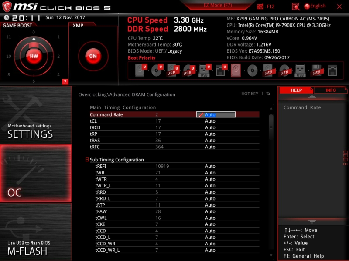Open the tWR Auto setting
This screenshot has width=349, height=261.
[x=210, y=172]
